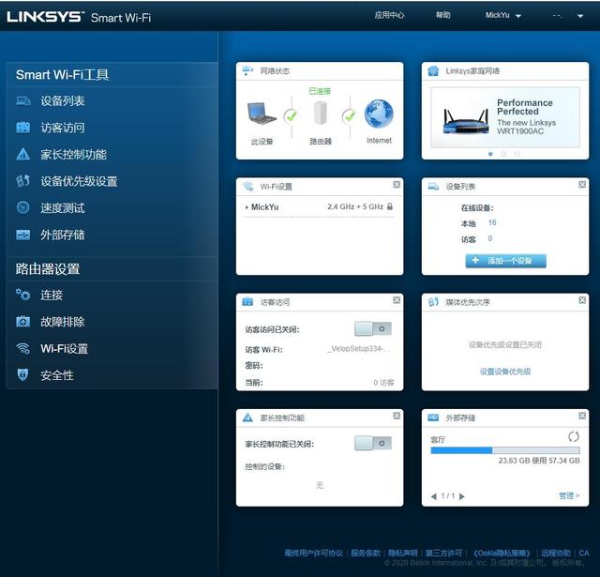Image resolution: width=600 pixels, height=577 pixels.
Task: Open the 帮助 help menu
Action: pyautogui.click(x=442, y=15)
